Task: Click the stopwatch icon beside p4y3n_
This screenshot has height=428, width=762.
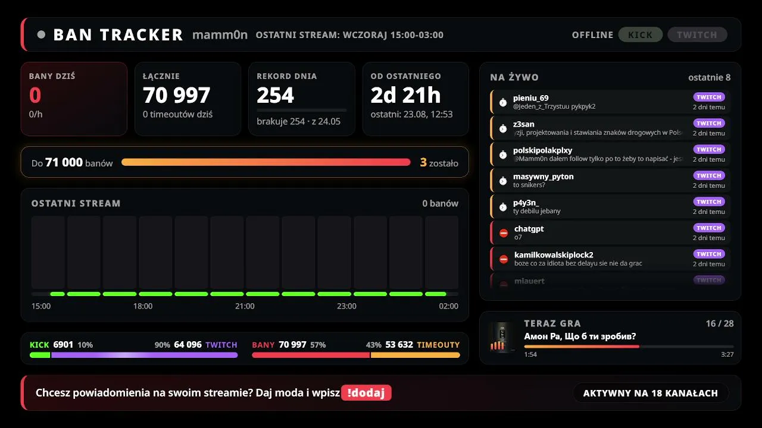Action: [503, 207]
